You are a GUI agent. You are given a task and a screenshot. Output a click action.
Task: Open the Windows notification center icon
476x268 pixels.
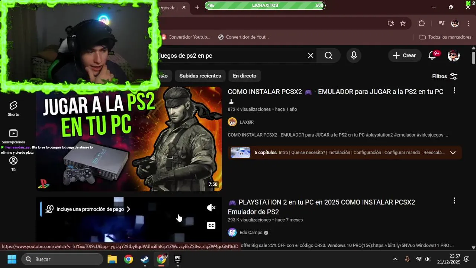point(466,259)
